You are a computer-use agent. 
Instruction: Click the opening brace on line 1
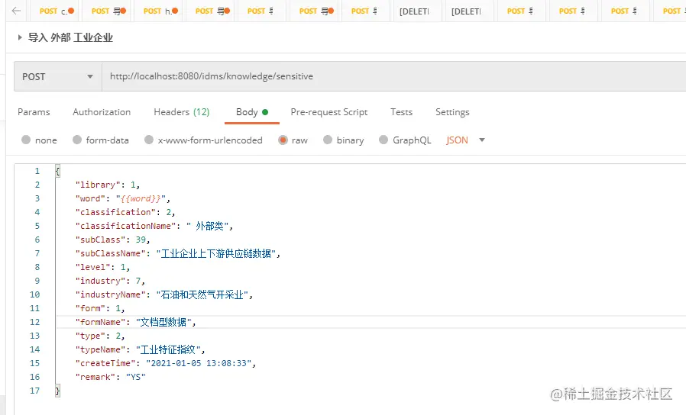pos(57,171)
